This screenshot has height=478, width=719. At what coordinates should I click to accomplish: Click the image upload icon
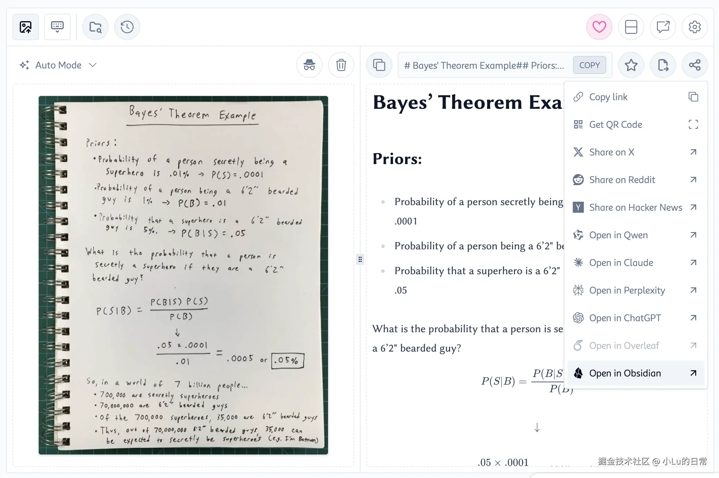26,27
